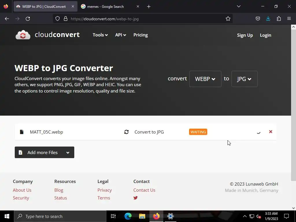Click the network icon in system tray

pyautogui.click(x=252, y=216)
